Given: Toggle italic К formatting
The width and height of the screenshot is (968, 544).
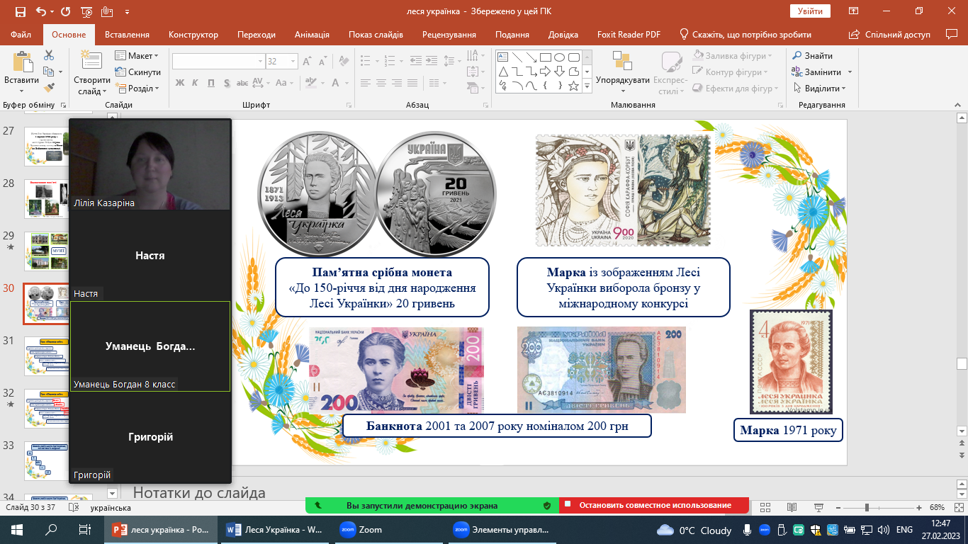Looking at the screenshot, I should pos(195,83).
